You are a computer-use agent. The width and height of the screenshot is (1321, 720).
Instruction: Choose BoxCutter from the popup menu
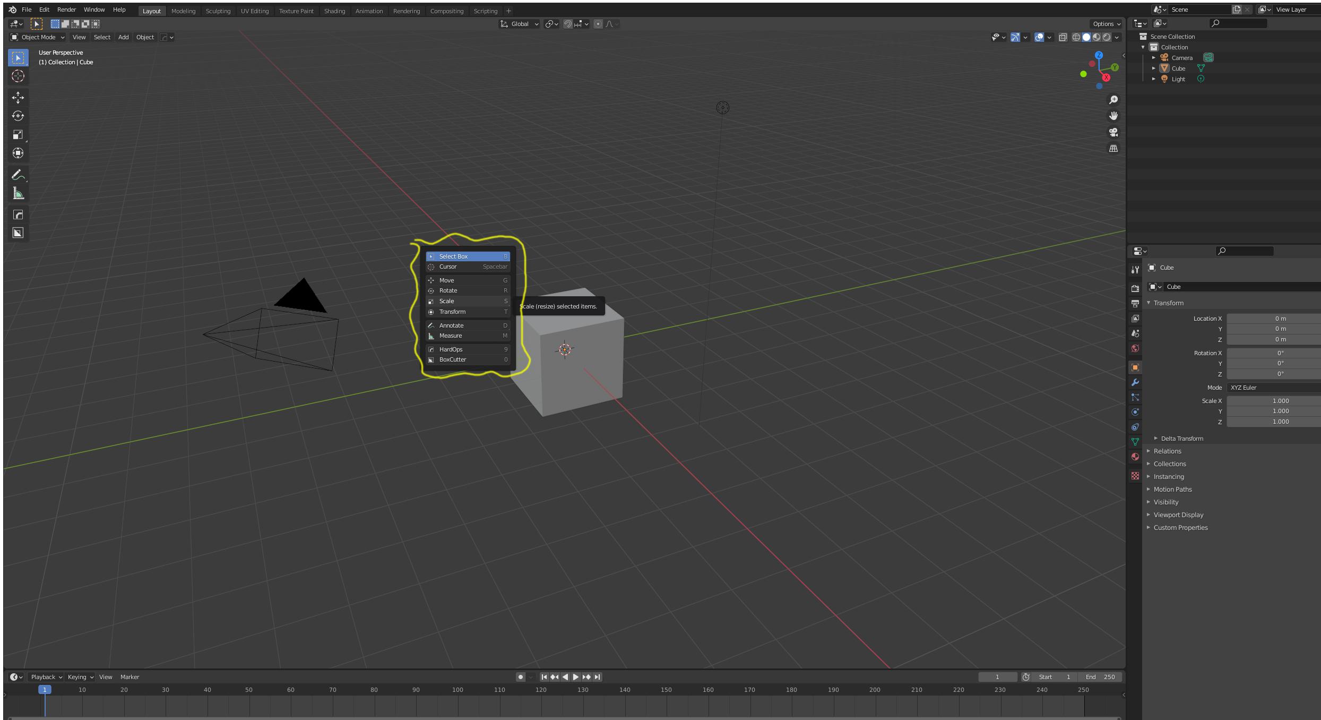[453, 359]
